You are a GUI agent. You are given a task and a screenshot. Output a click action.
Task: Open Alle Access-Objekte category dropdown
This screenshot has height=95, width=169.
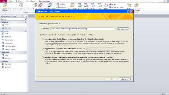click(x=23, y=16)
